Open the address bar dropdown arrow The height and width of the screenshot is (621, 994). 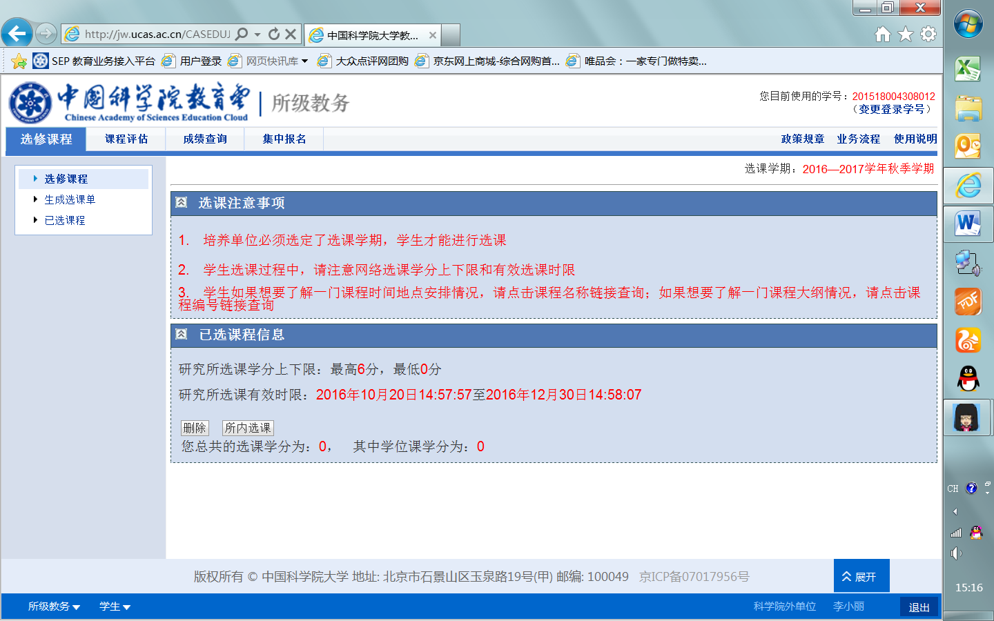pos(257,34)
